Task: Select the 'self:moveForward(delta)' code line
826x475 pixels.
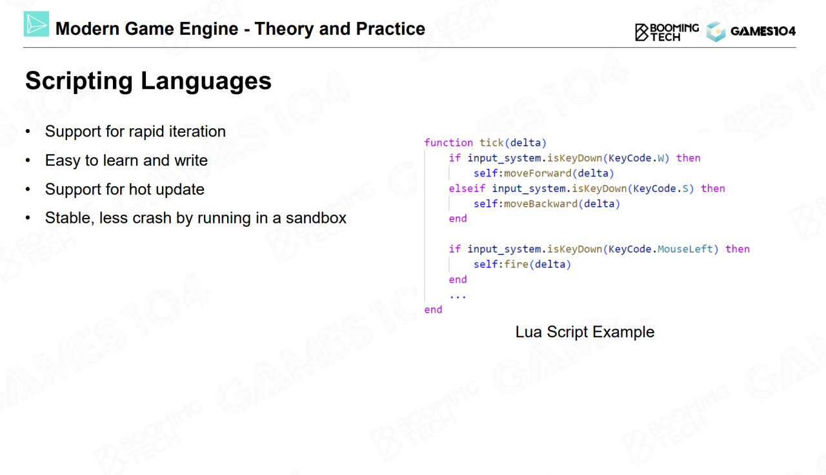Action: [543, 173]
